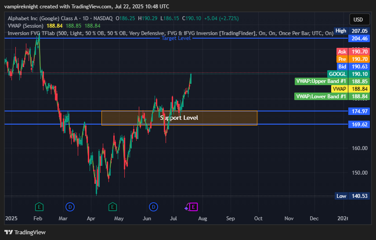Click the 160.00 price axis value
376x240 pixels.
[x=359, y=148]
